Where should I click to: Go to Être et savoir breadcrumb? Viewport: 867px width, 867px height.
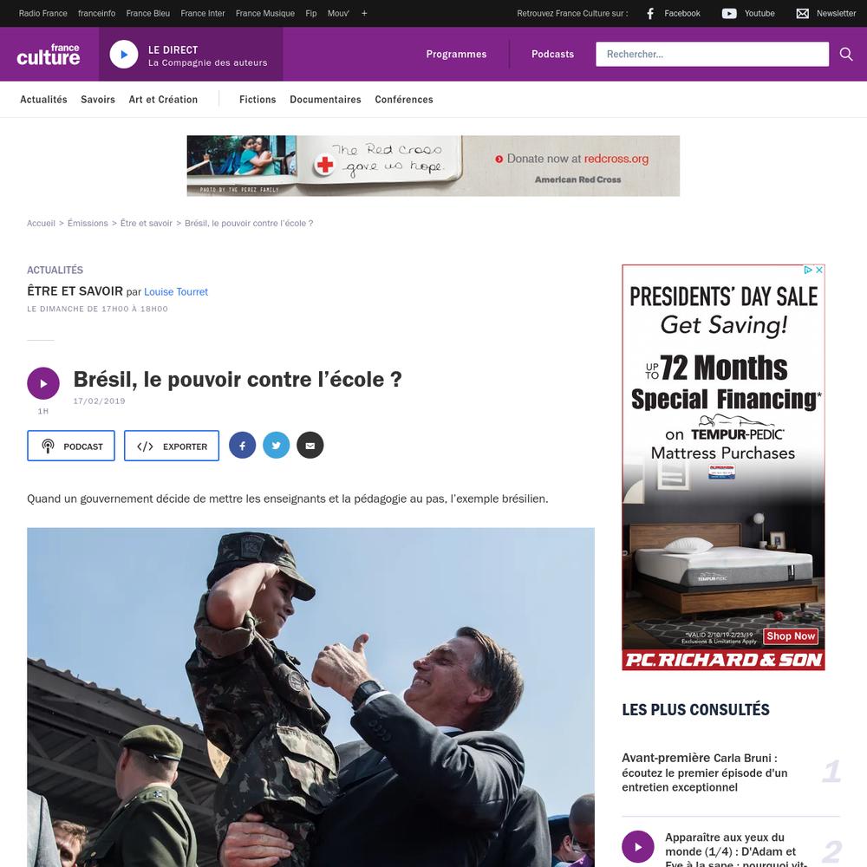pos(147,224)
